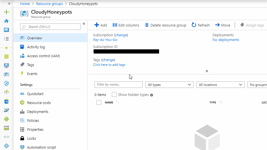Open the No grouping dropdown
The image size is (267, 150).
(257, 84)
